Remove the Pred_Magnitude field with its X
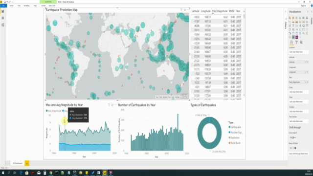 click(x=308, y=82)
